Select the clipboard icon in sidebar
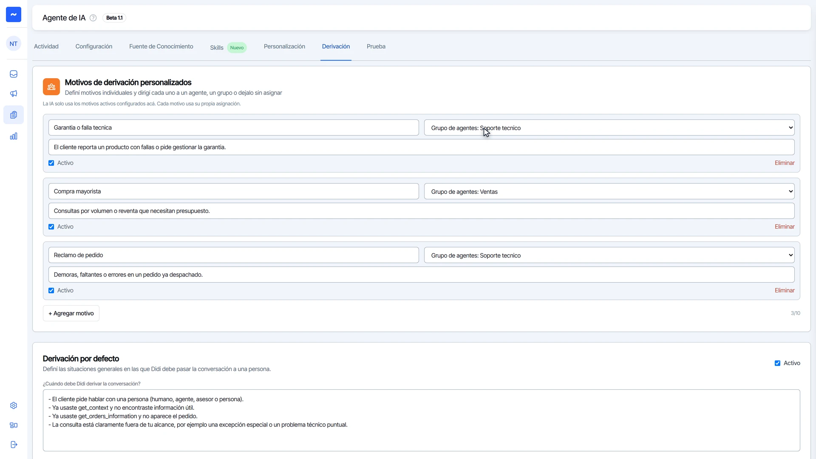This screenshot has height=459, width=816. (14, 115)
